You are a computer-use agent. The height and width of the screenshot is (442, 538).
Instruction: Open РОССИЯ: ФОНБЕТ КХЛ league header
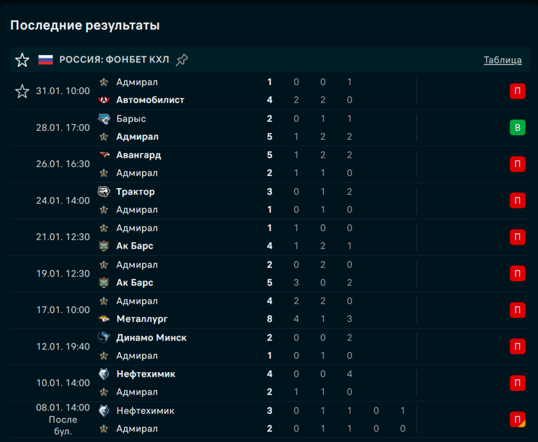click(x=114, y=60)
